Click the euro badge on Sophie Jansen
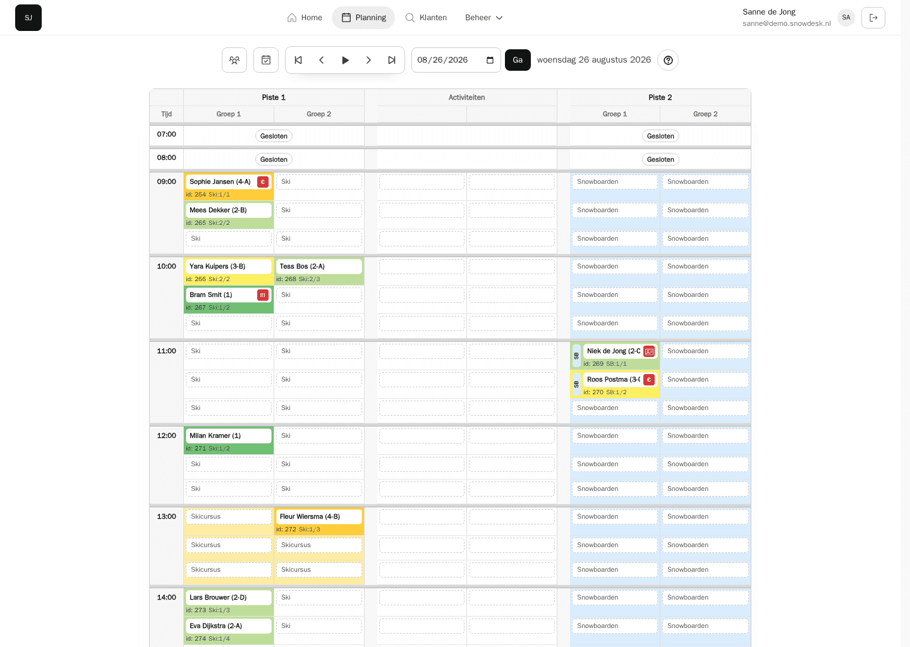 pyautogui.click(x=263, y=182)
